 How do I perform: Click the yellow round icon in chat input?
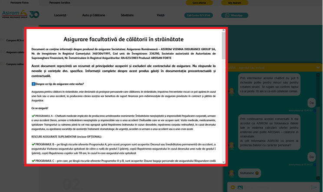[x=233, y=187]
